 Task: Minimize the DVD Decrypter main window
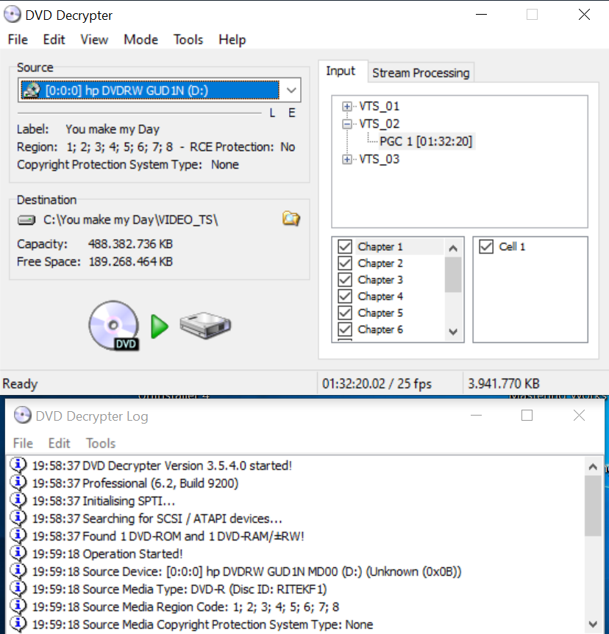(481, 15)
